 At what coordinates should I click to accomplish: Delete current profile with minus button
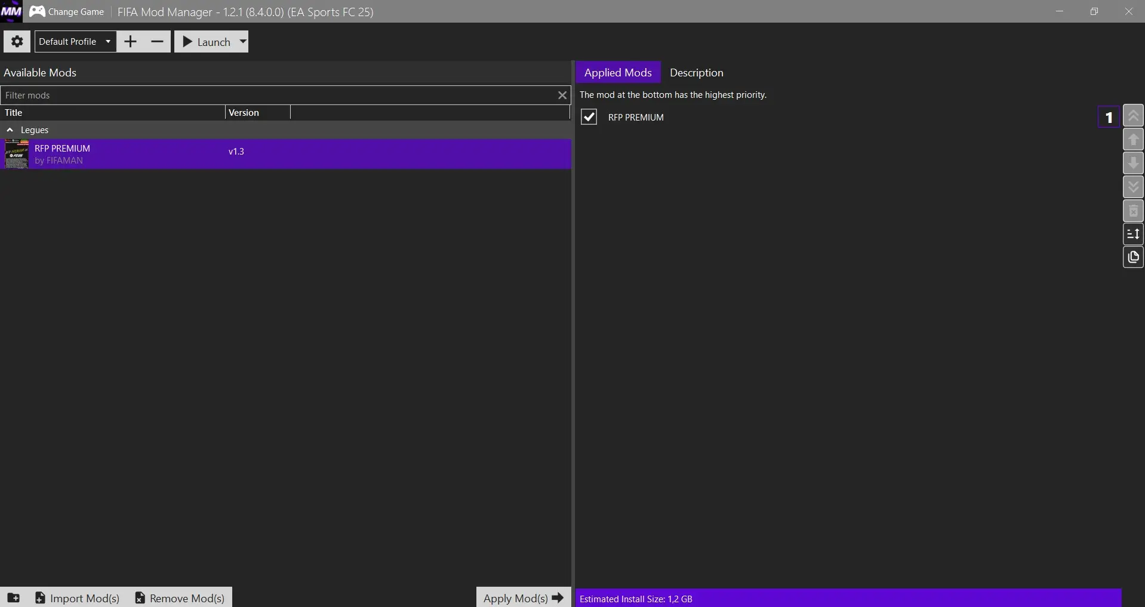[x=157, y=42]
